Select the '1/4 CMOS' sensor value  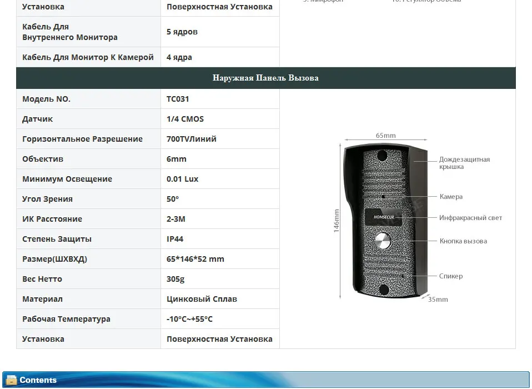point(185,119)
